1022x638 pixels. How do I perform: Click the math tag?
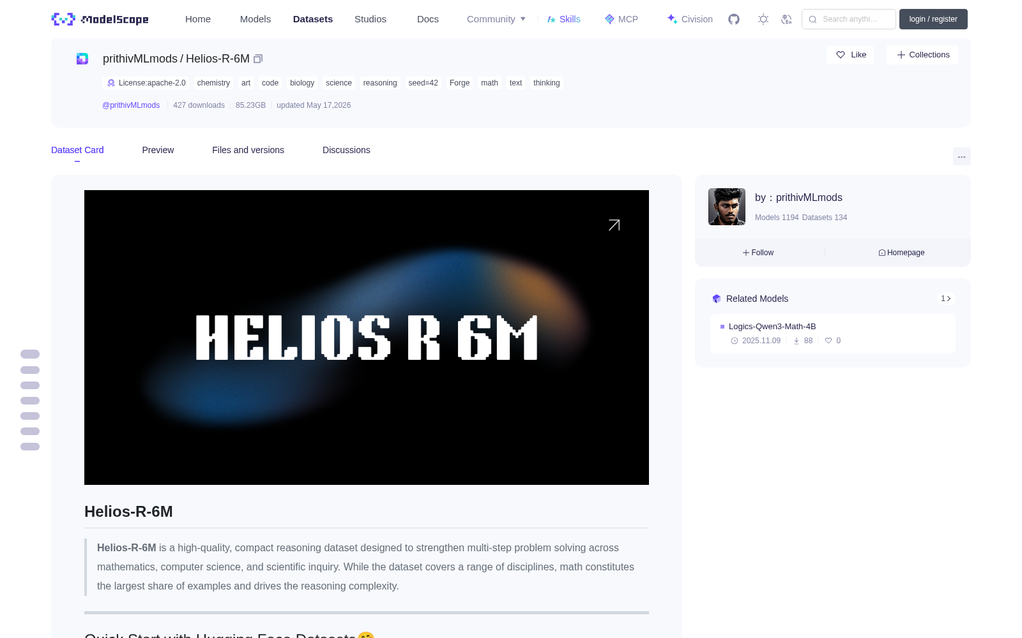point(489,83)
